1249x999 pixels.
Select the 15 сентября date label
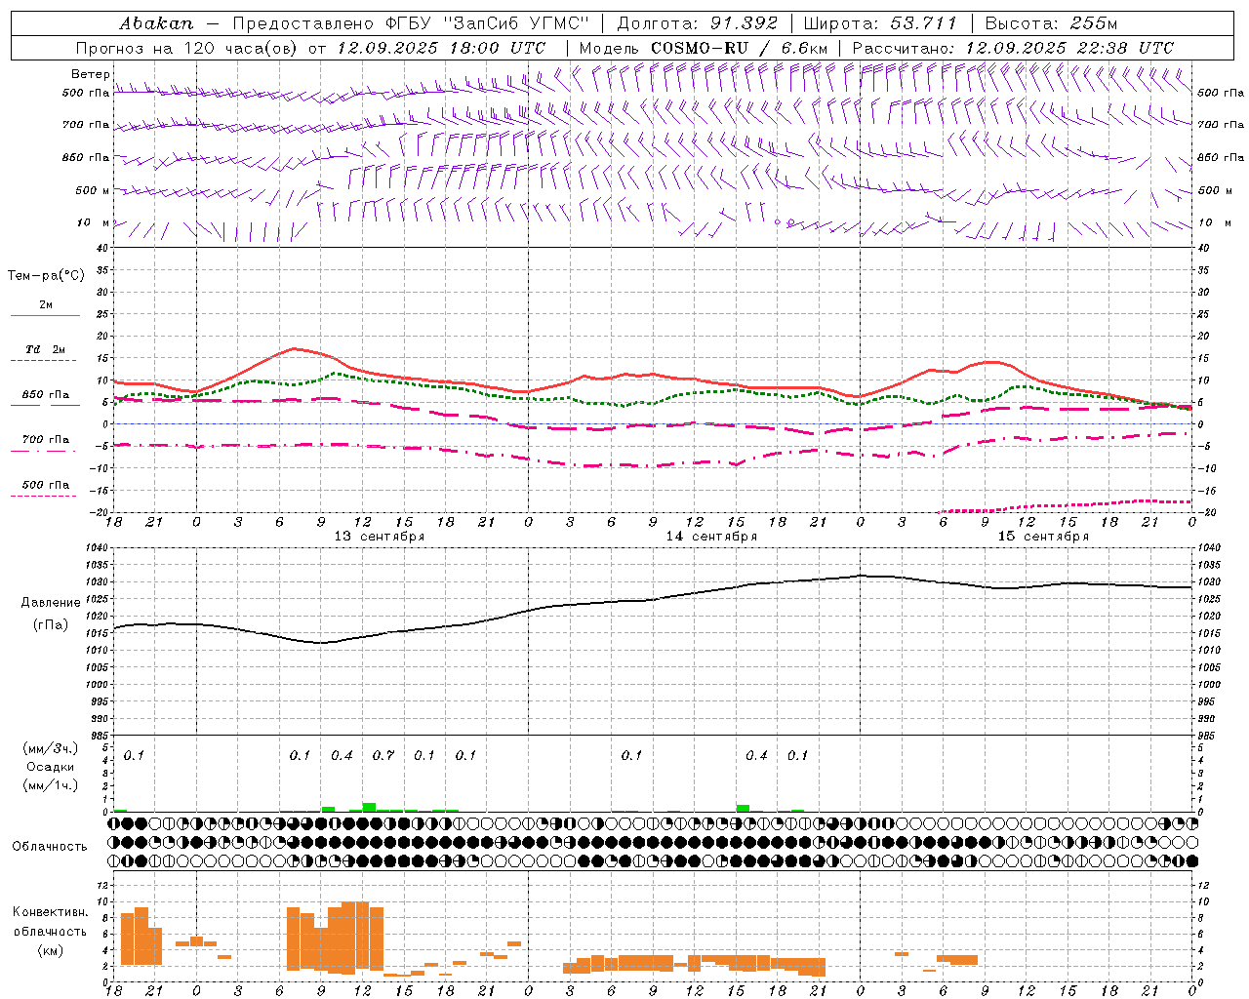tap(1043, 537)
